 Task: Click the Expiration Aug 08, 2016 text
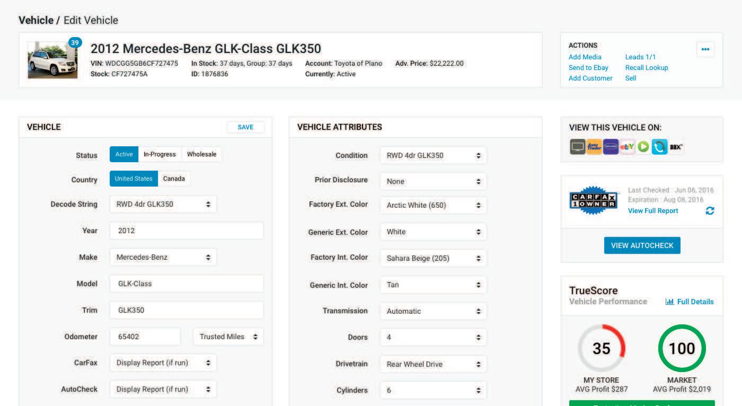[666, 200]
